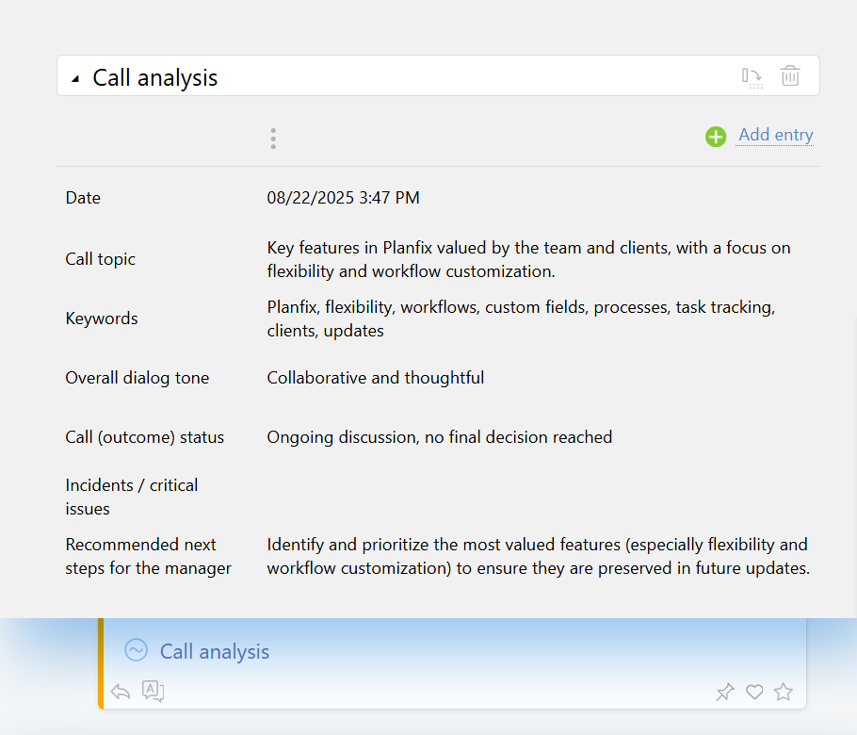Click the green plus add icon
Image resolution: width=857 pixels, height=735 pixels.
coord(716,137)
